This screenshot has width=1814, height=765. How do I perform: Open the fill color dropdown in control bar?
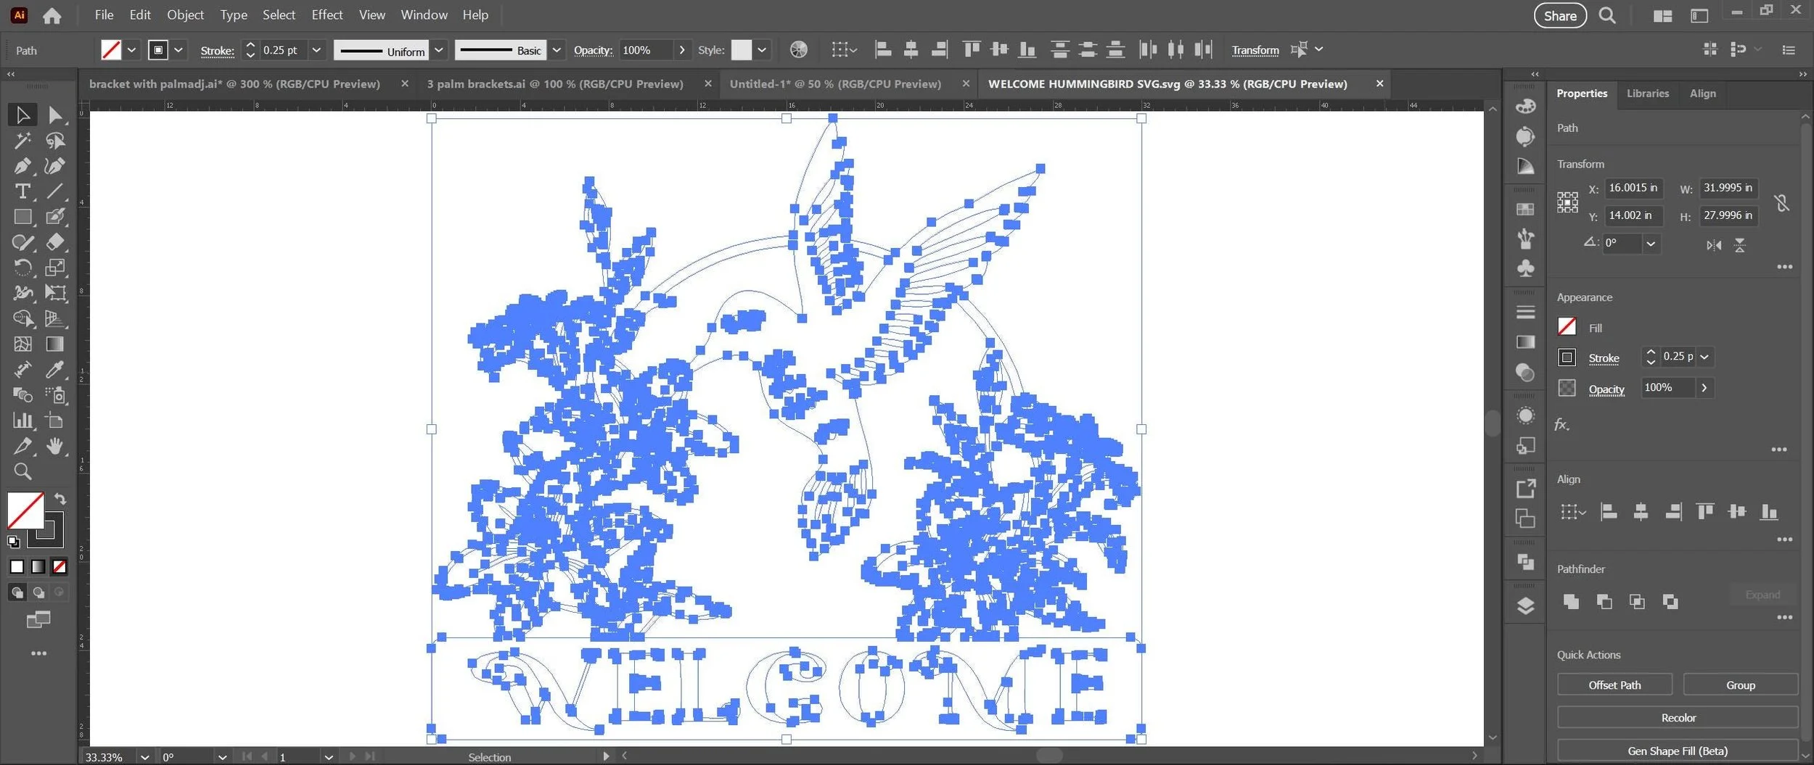[131, 50]
